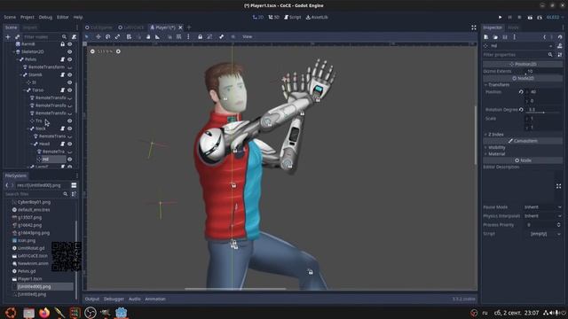Viewport: 568px width, 319px height.
Task: Toggle visibility of Skeleton2D node
Action: pos(69,51)
